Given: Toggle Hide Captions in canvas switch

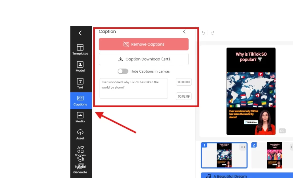Looking at the screenshot, I should pyautogui.click(x=123, y=71).
